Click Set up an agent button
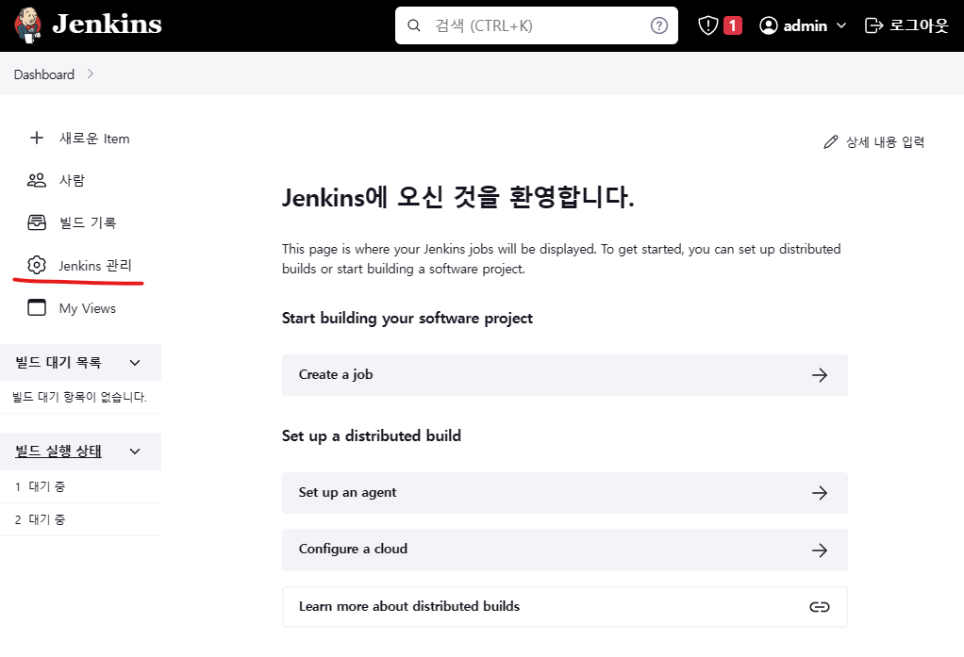This screenshot has width=964, height=657. coord(564,493)
